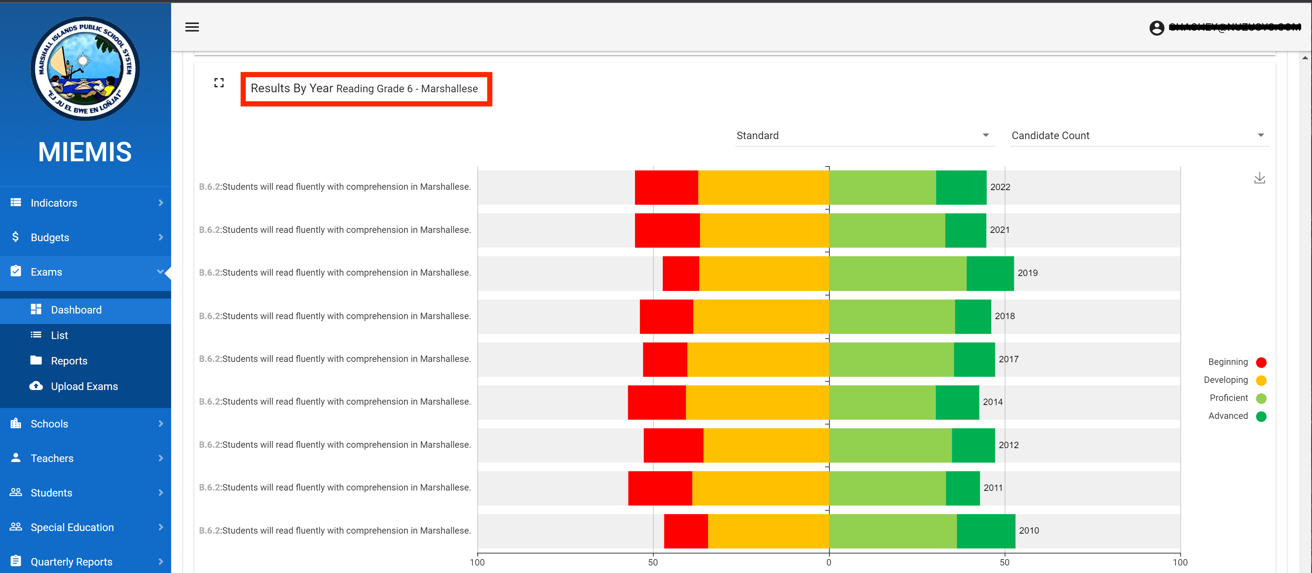Click the MIEMIS school system logo

[85, 69]
